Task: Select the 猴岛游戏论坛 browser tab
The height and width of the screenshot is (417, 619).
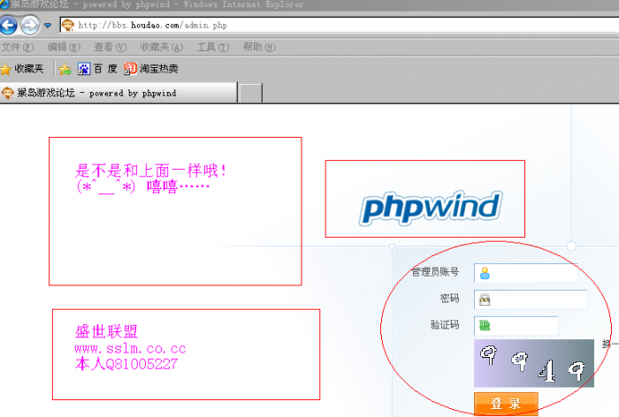Action: pos(118,93)
